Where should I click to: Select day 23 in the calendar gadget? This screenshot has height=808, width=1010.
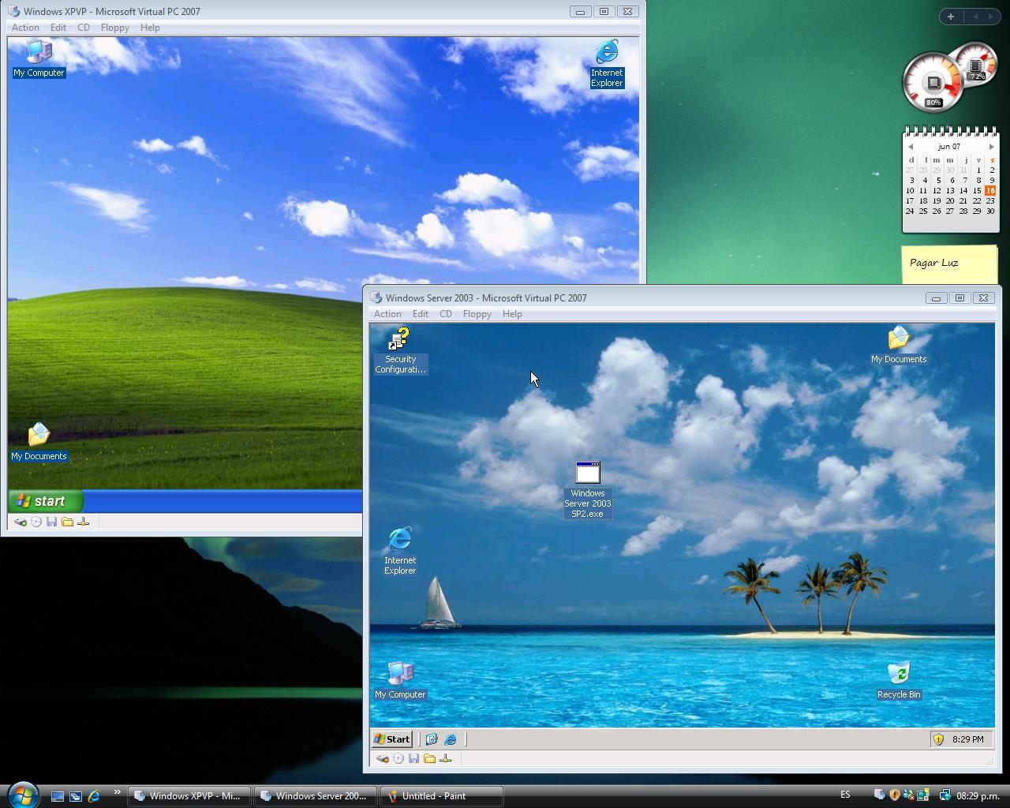click(990, 200)
